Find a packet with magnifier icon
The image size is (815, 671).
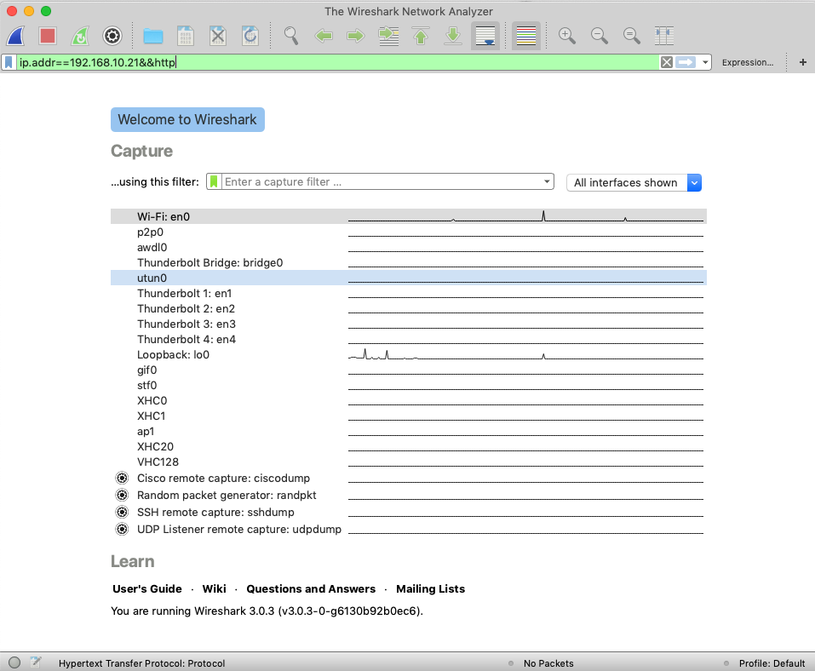click(x=291, y=36)
